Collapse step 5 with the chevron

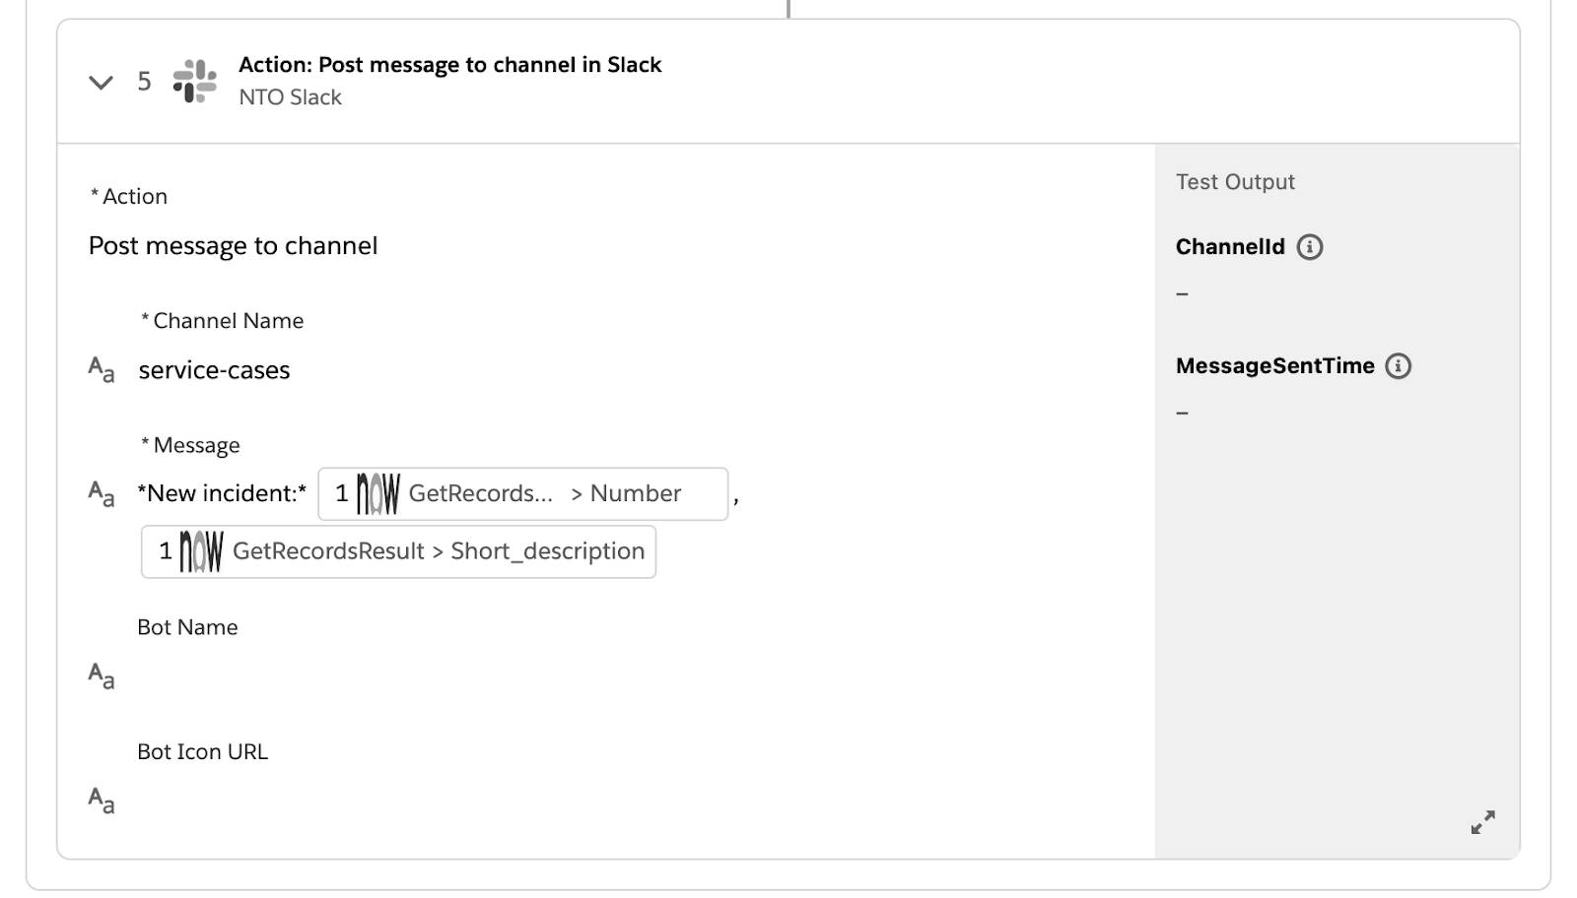click(x=101, y=82)
